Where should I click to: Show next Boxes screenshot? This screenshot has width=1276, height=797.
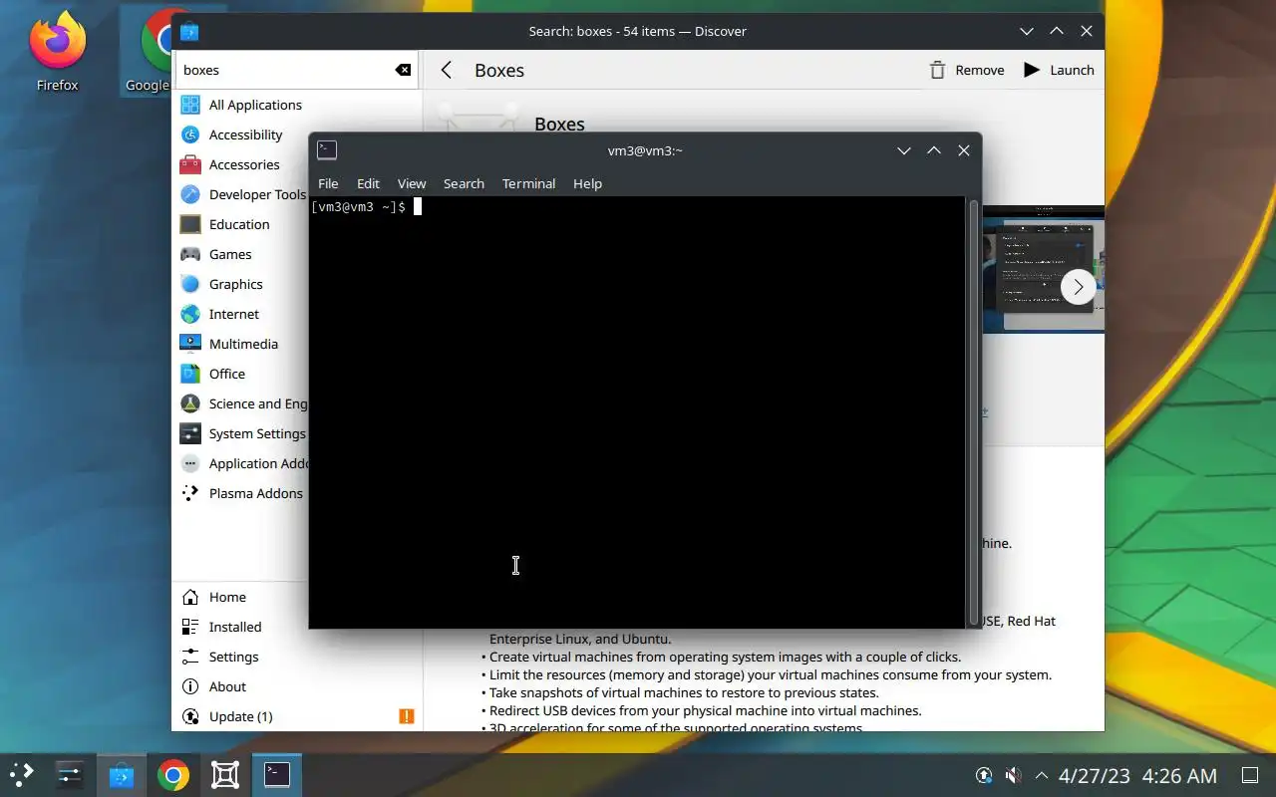coord(1078,287)
